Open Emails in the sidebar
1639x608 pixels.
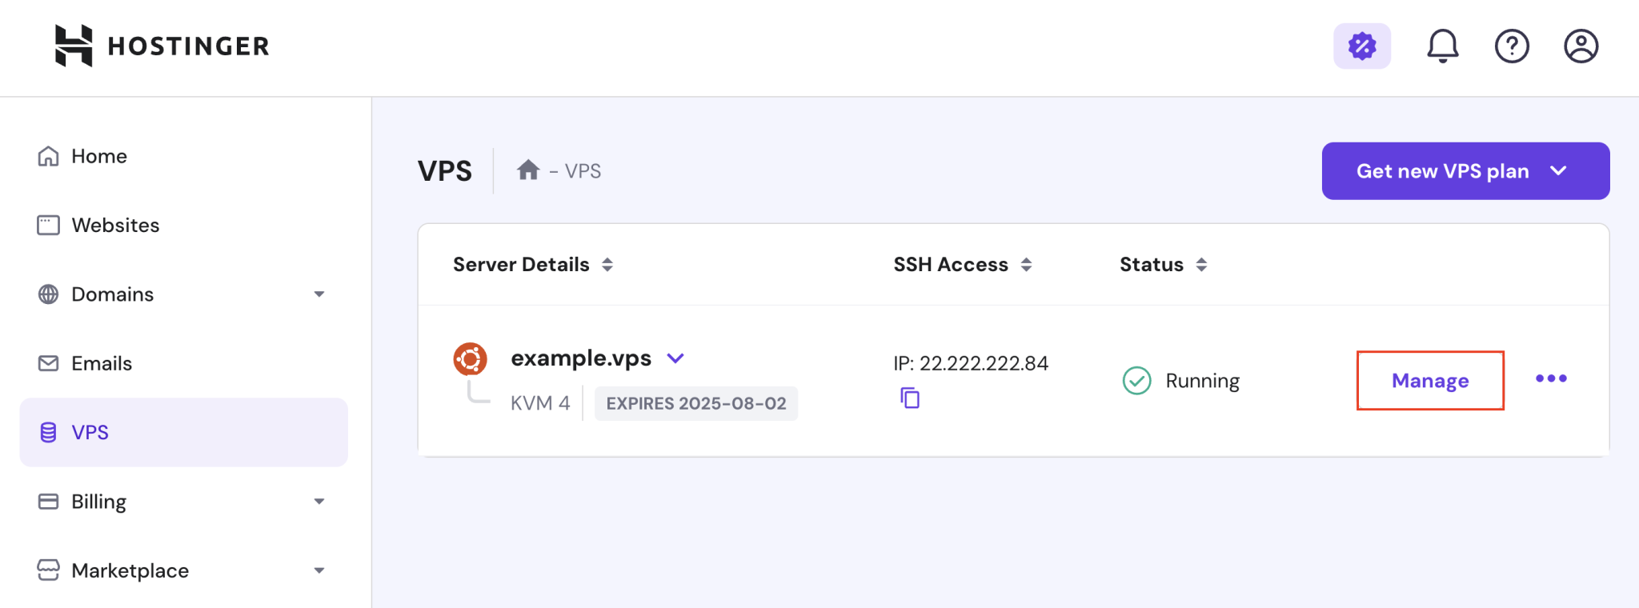(101, 363)
